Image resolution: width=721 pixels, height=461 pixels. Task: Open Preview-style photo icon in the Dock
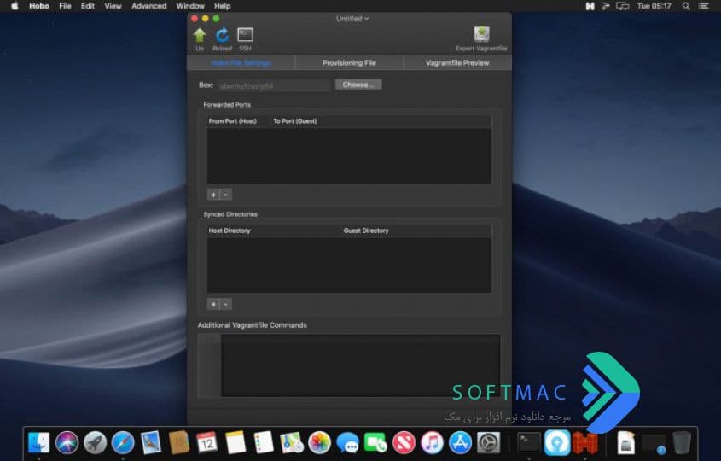point(151,443)
